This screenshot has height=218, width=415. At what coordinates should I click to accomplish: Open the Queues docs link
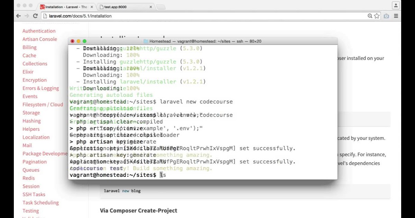[x=31, y=170]
